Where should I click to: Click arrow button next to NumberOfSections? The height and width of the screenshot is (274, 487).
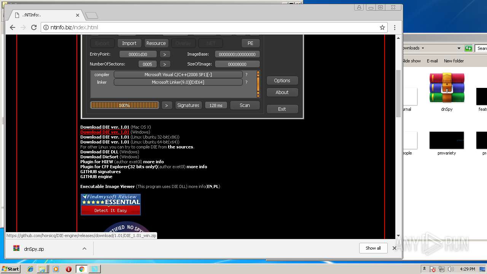[165, 64]
